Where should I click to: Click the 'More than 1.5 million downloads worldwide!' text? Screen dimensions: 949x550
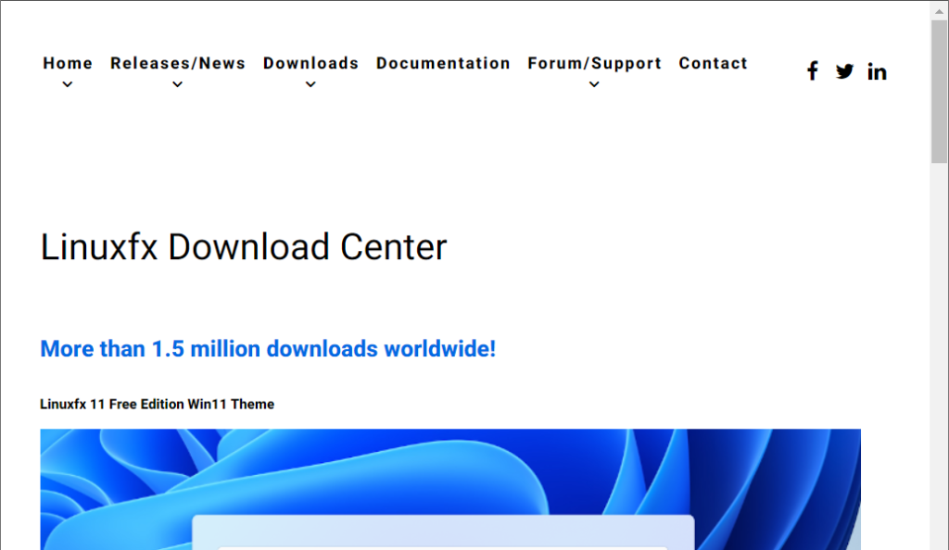268,349
